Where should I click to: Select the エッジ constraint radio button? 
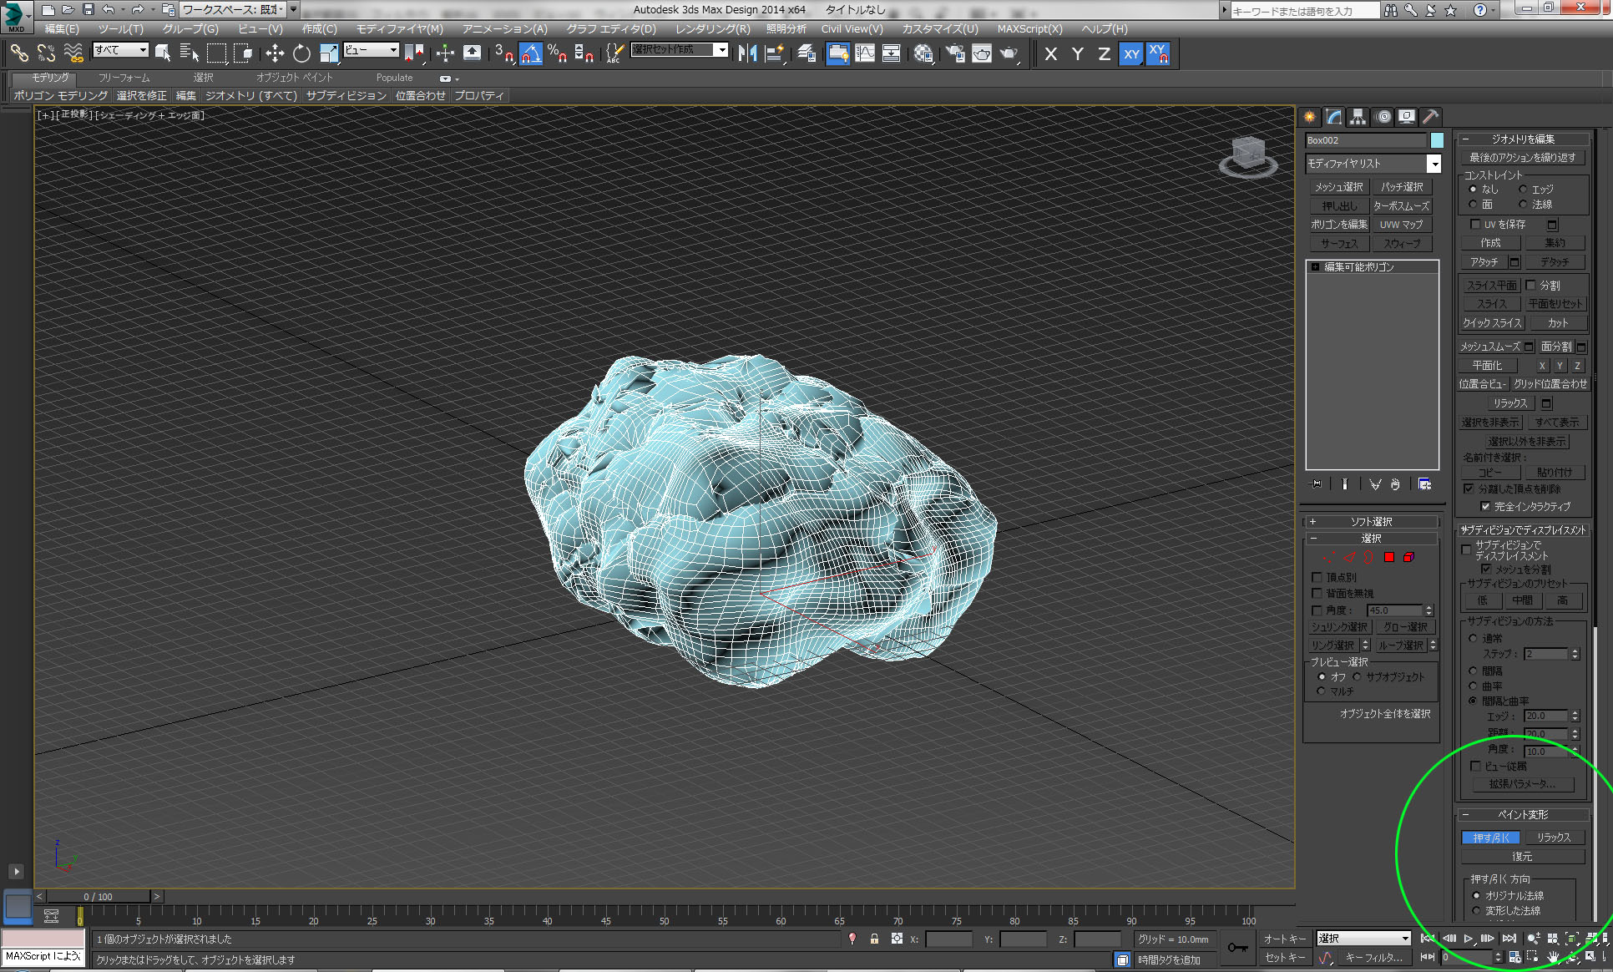pos(1523,190)
